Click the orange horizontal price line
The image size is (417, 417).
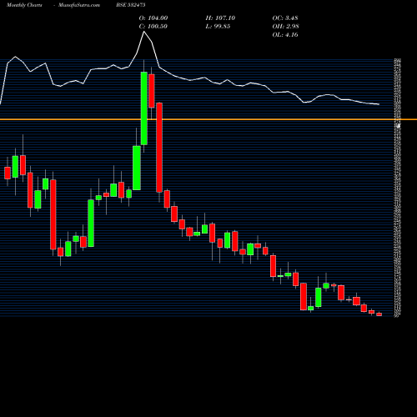(x=208, y=119)
